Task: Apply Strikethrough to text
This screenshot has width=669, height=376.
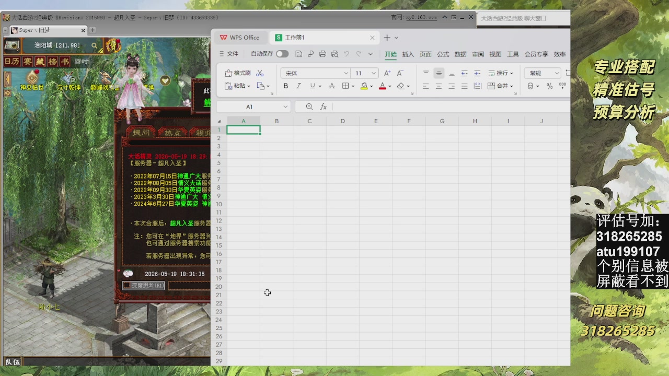Action: [332, 86]
